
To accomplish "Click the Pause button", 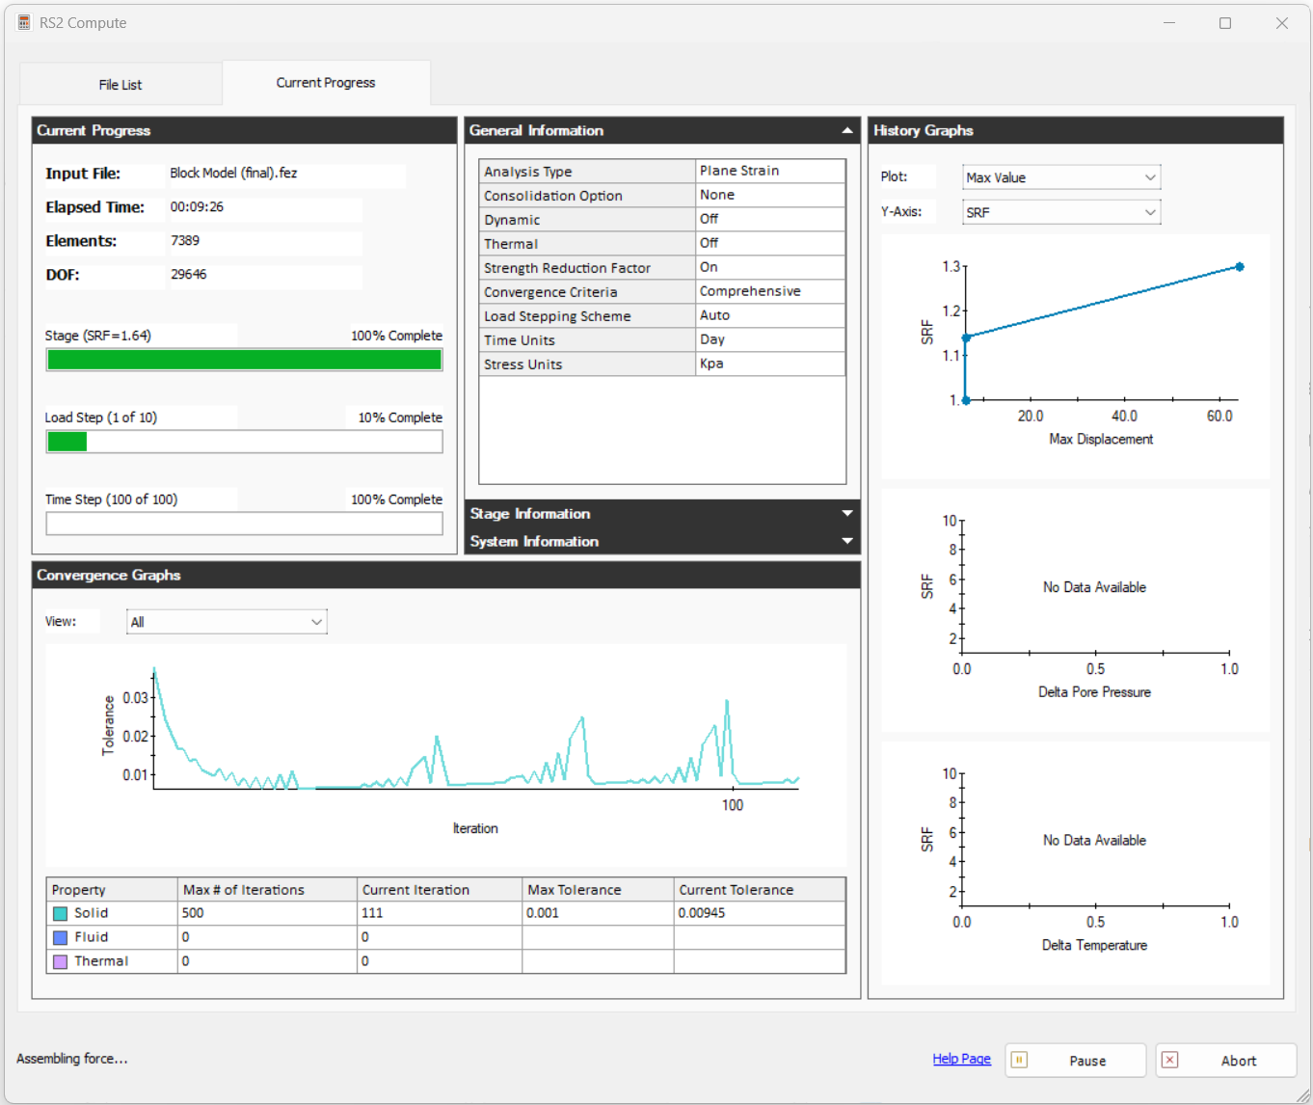I will point(1076,1060).
